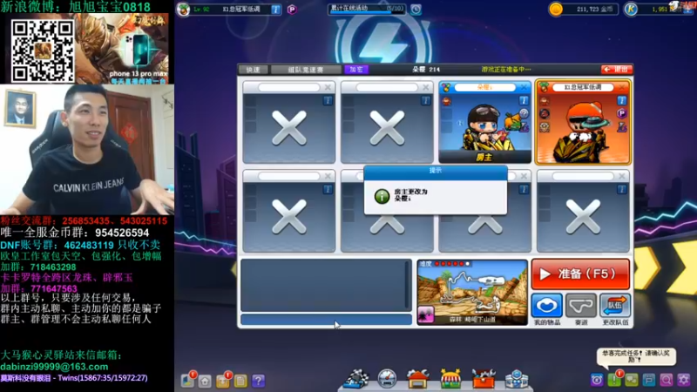Click the blue K currency icon
The height and width of the screenshot is (392, 697).
point(631,9)
